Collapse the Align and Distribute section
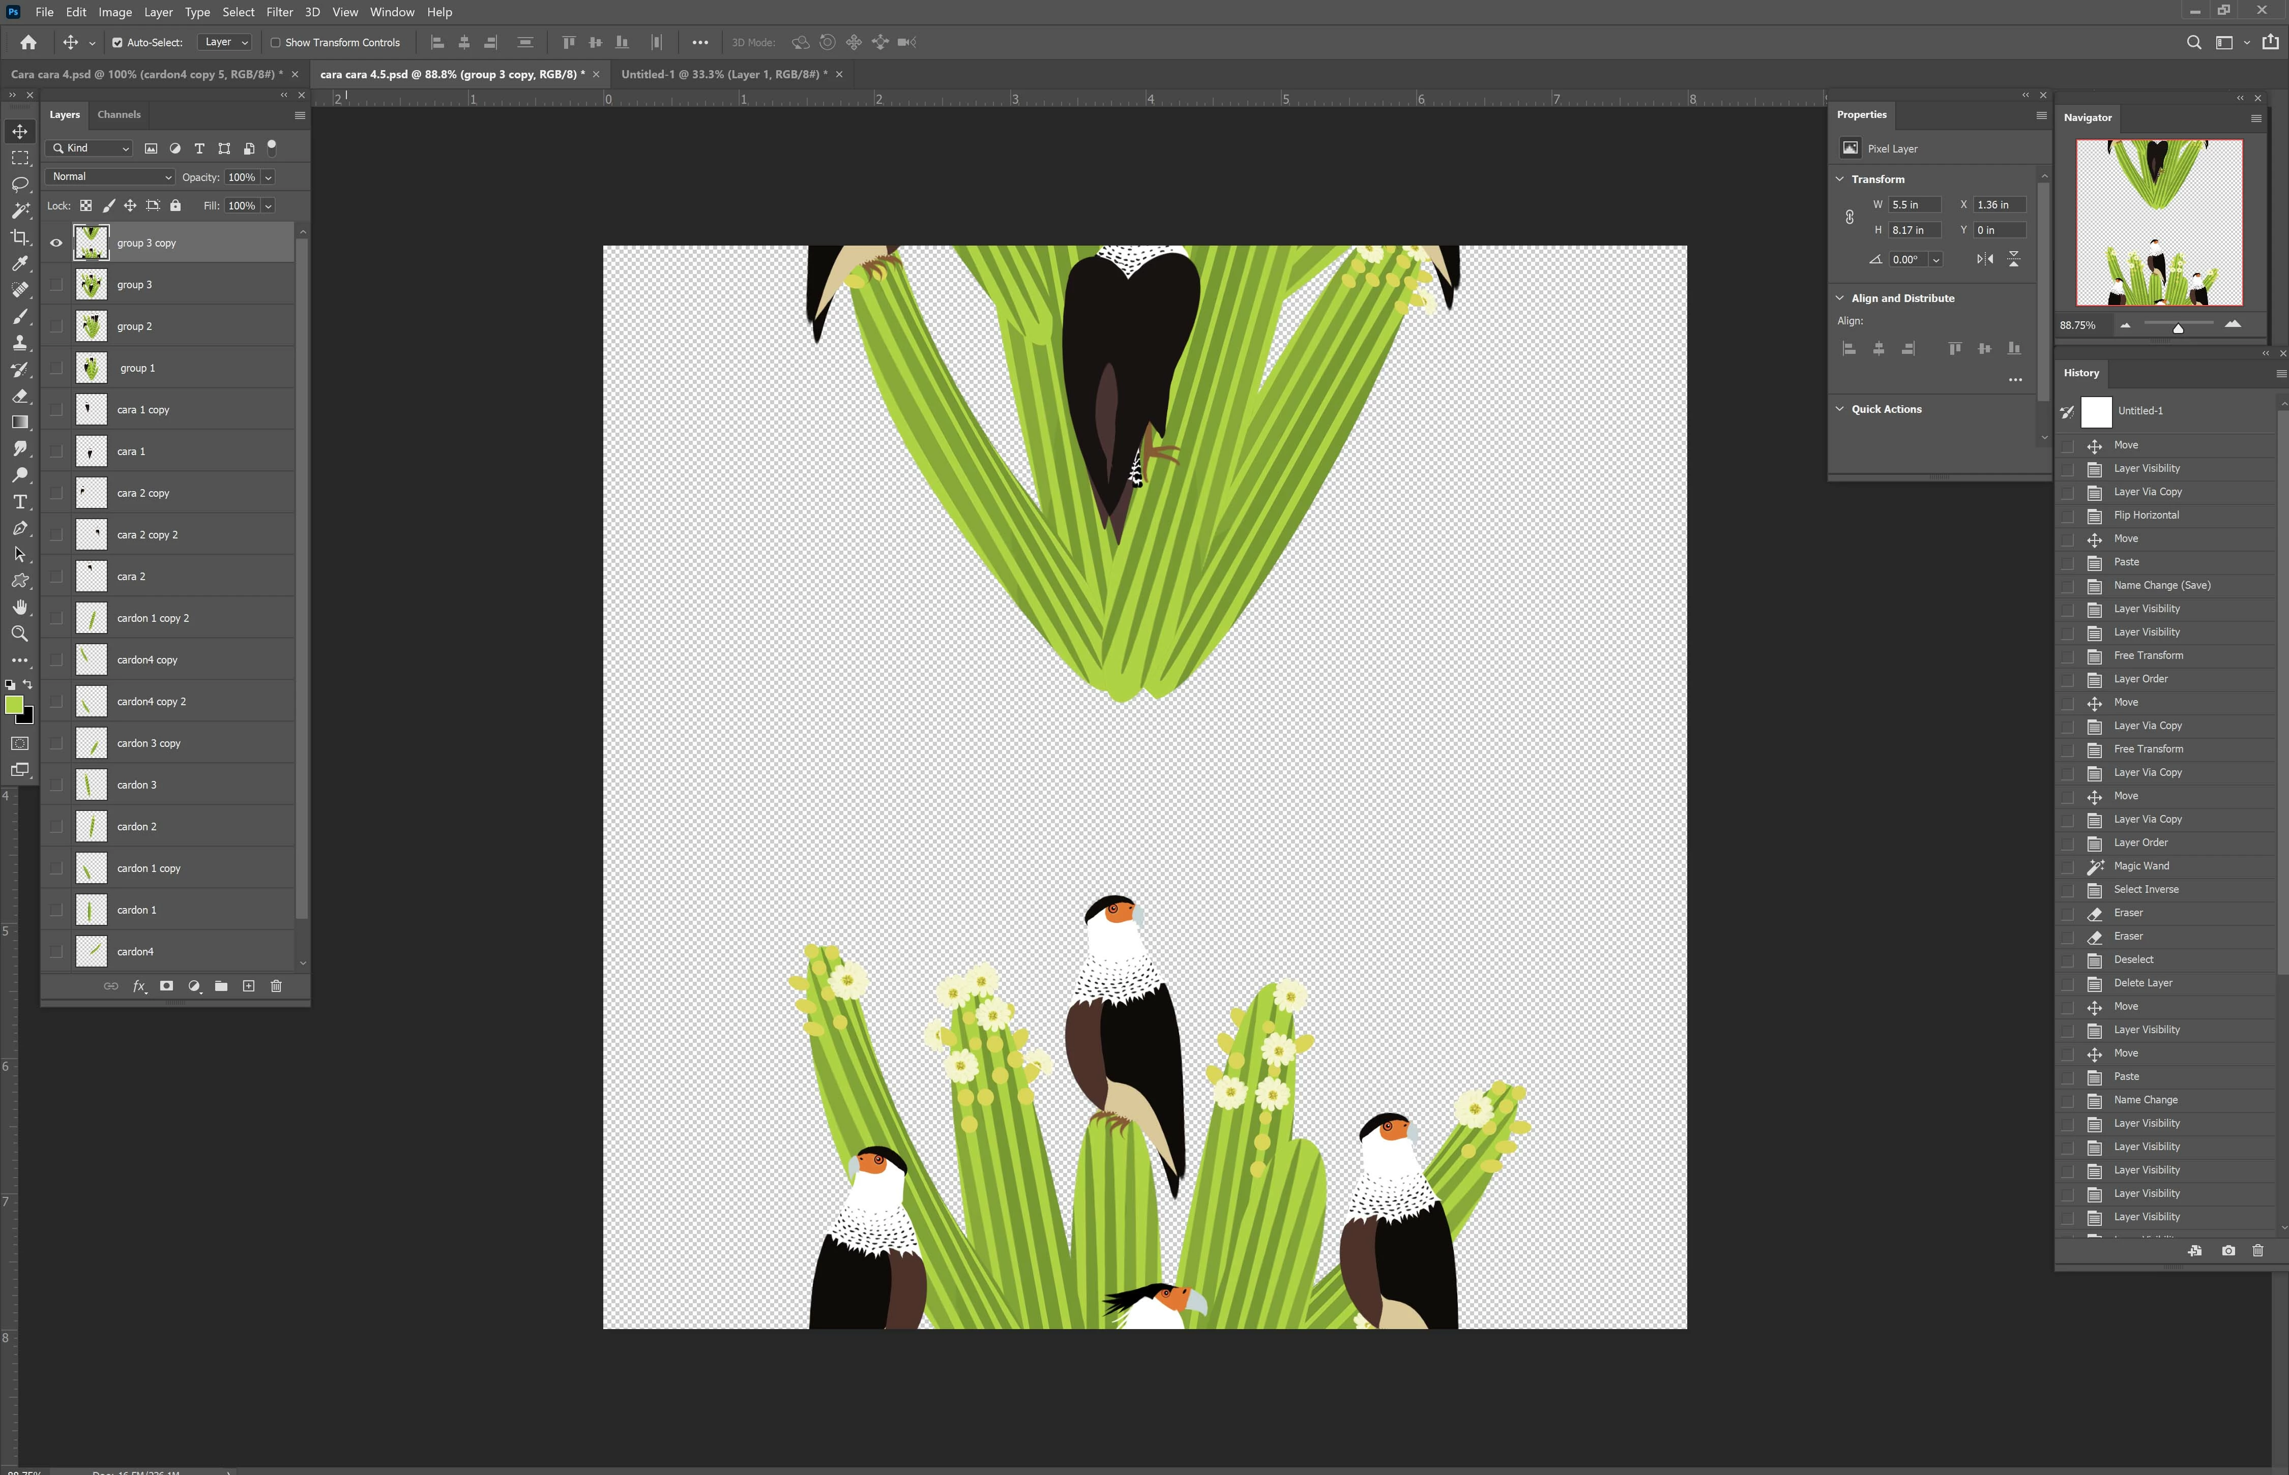The width and height of the screenshot is (2289, 1475). 1840,298
